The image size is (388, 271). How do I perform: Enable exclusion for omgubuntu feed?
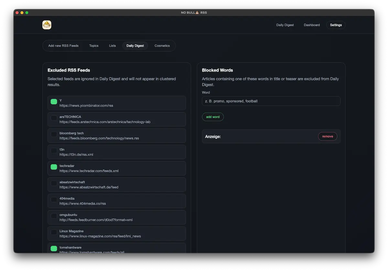[x=54, y=216]
